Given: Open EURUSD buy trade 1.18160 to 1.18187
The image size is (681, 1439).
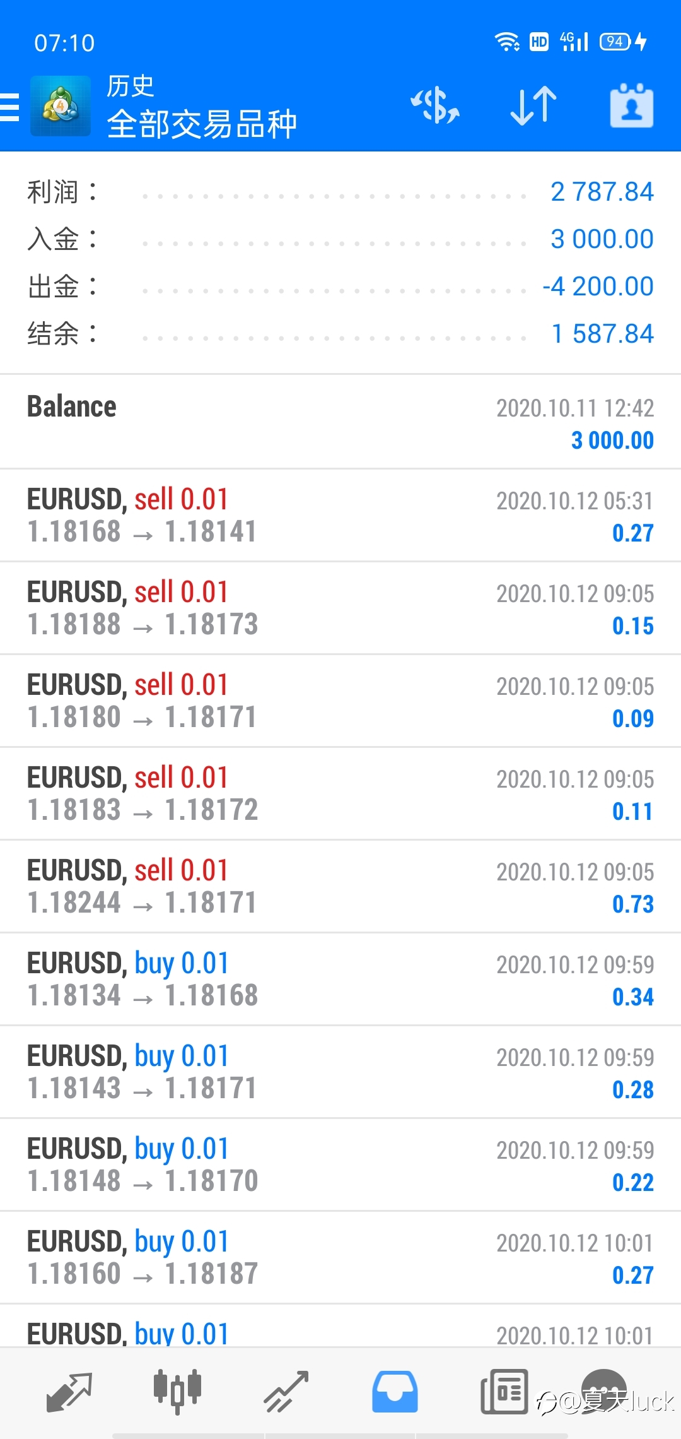Looking at the screenshot, I should pyautogui.click(x=340, y=1257).
